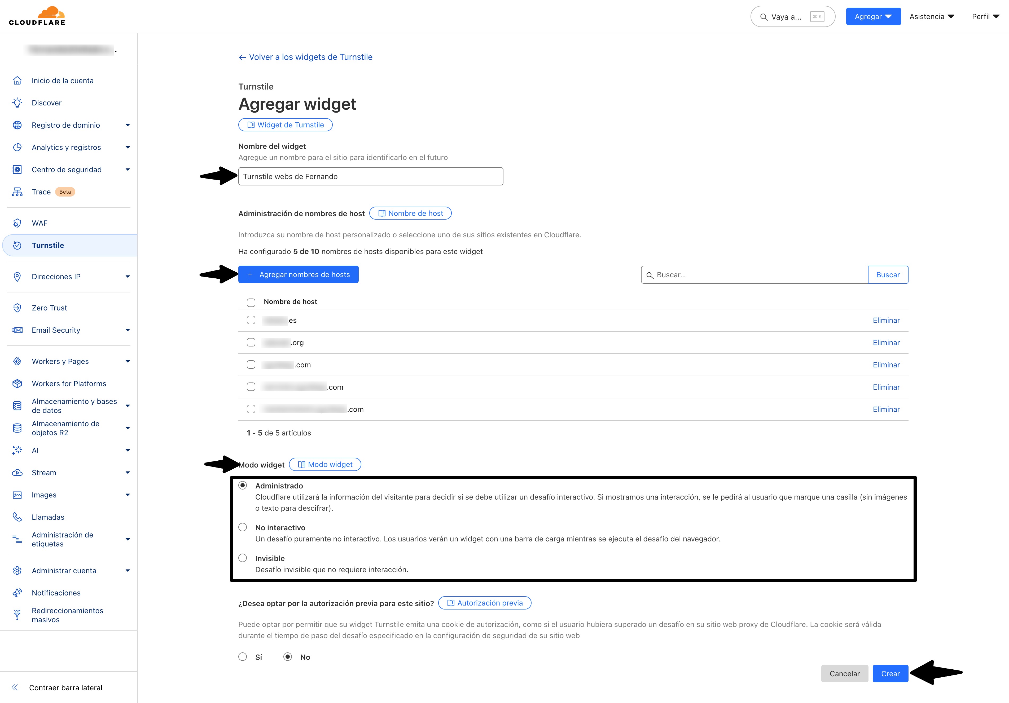Viewport: 1009px width, 703px height.
Task: Click the Trace network icon
Action: (17, 192)
